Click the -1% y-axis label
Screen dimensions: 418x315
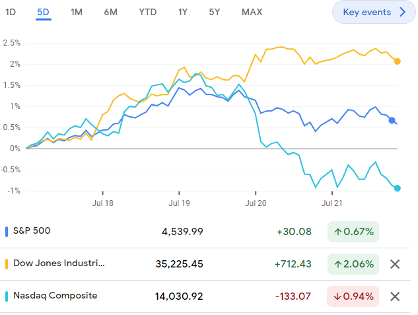[x=14, y=191]
